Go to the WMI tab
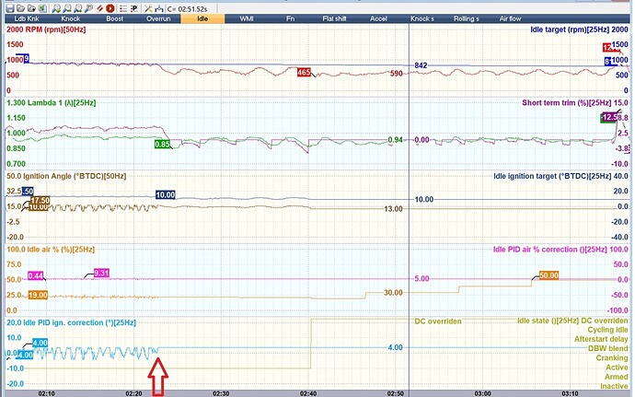635x397 pixels. pos(247,18)
